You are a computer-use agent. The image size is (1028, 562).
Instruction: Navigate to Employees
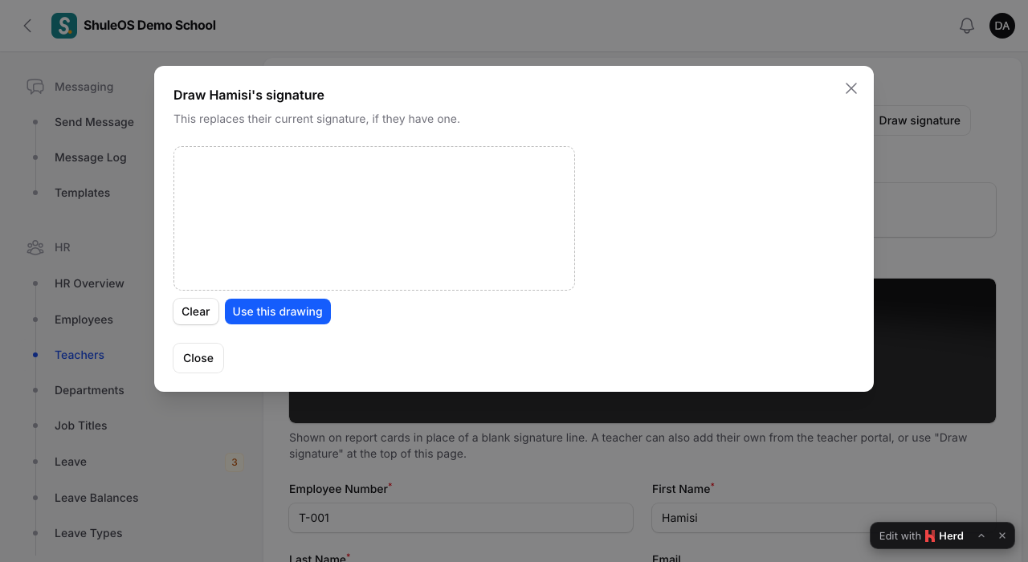point(84,320)
